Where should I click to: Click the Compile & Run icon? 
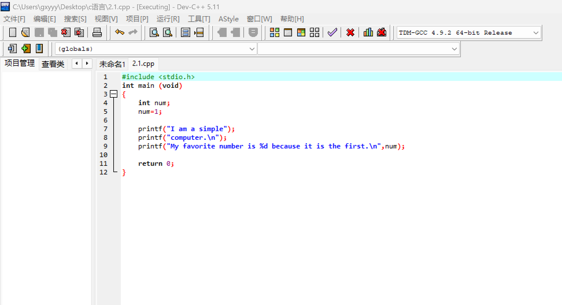point(301,32)
